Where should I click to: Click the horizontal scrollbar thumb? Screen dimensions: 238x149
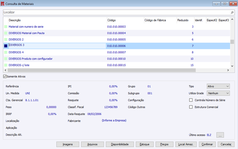[x=102, y=70]
